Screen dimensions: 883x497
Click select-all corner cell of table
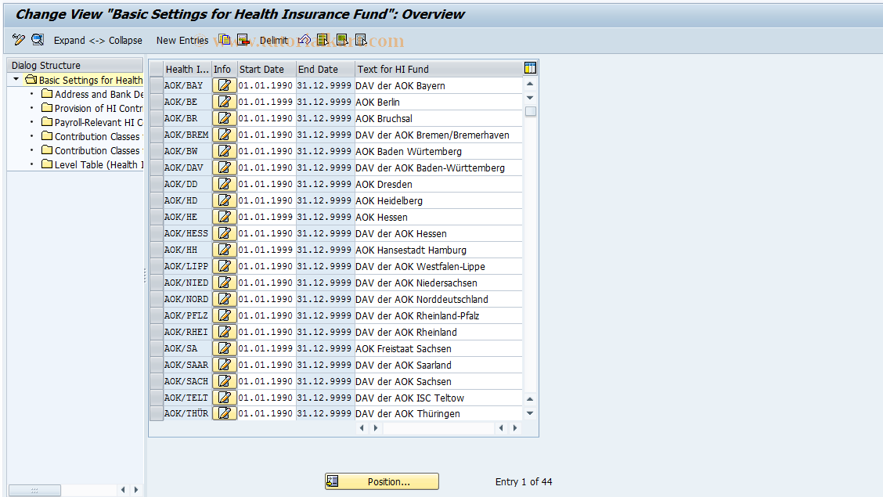pyautogui.click(x=157, y=69)
